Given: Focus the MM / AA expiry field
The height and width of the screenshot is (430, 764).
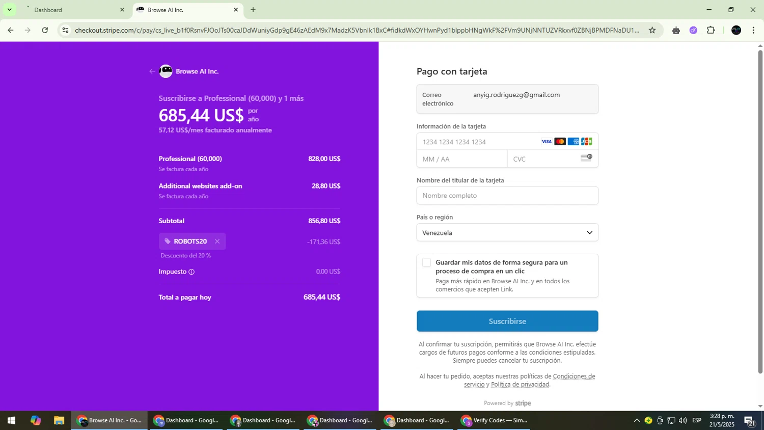Looking at the screenshot, I should [x=462, y=159].
